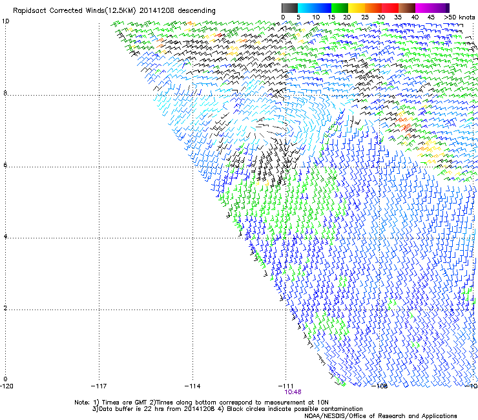
Task: Click the 'Data buffer is 22 hrs' note
Action: pyautogui.click(x=131, y=409)
